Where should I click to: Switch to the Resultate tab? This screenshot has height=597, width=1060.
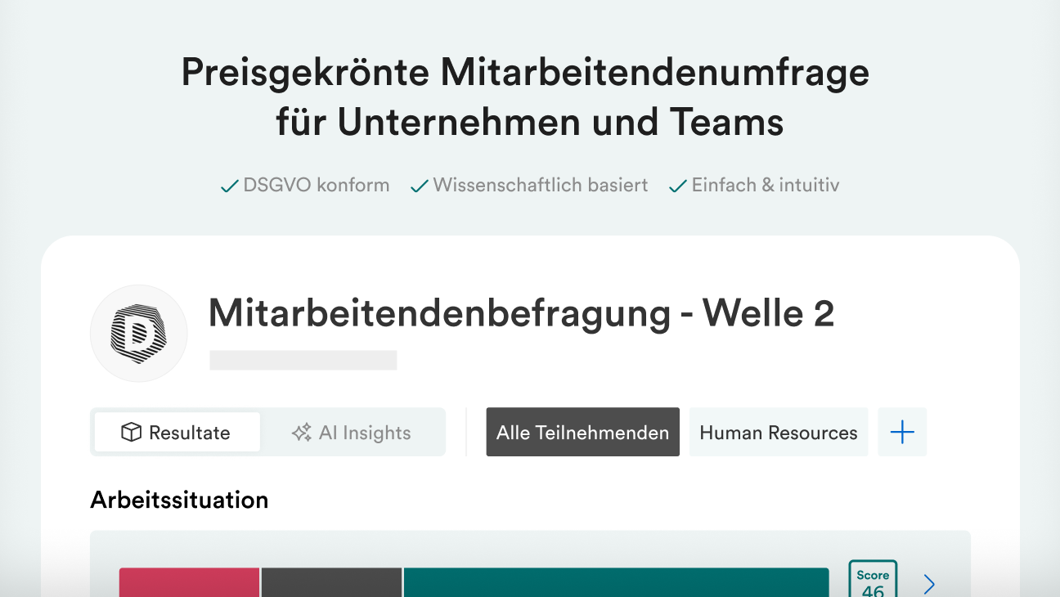(x=177, y=433)
